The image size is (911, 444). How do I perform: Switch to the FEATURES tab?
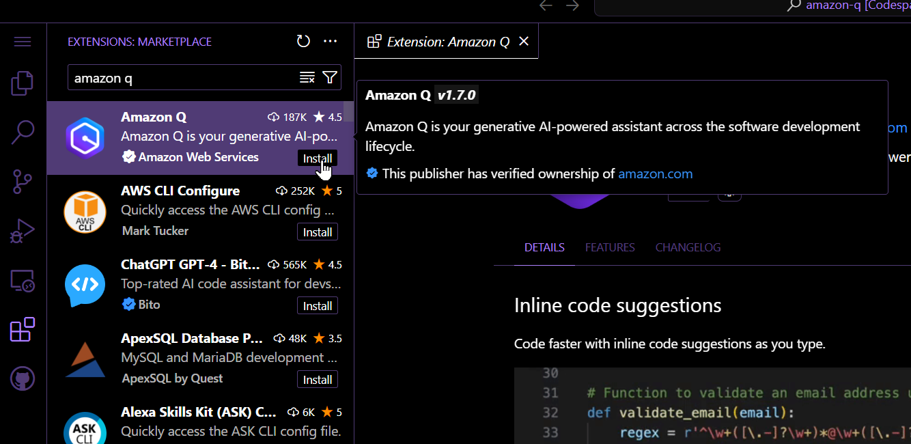coord(610,247)
